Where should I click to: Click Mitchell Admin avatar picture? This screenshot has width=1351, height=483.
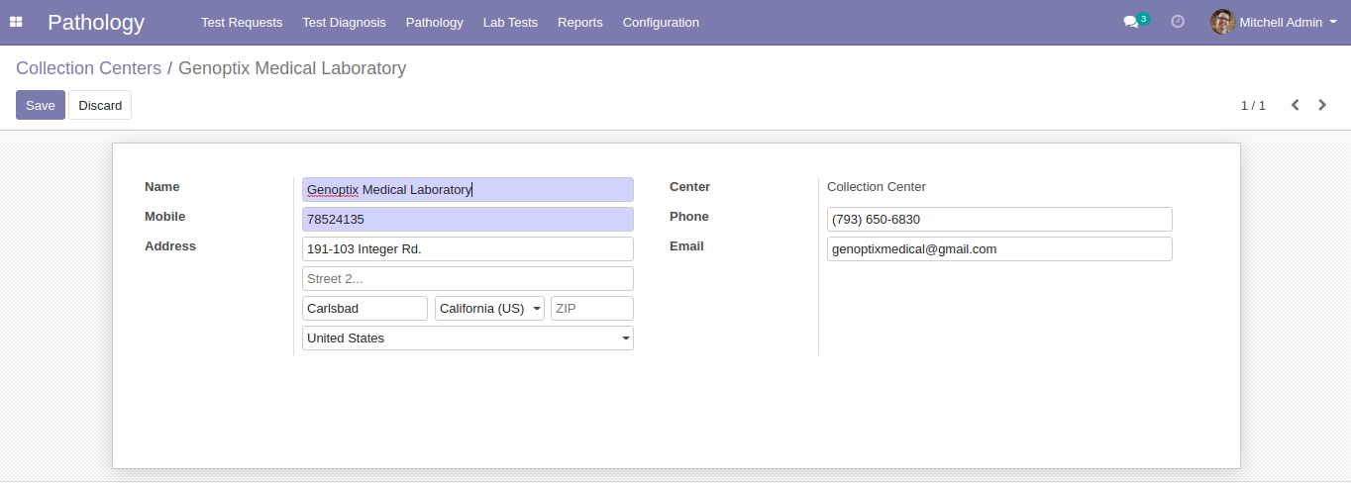click(1222, 22)
